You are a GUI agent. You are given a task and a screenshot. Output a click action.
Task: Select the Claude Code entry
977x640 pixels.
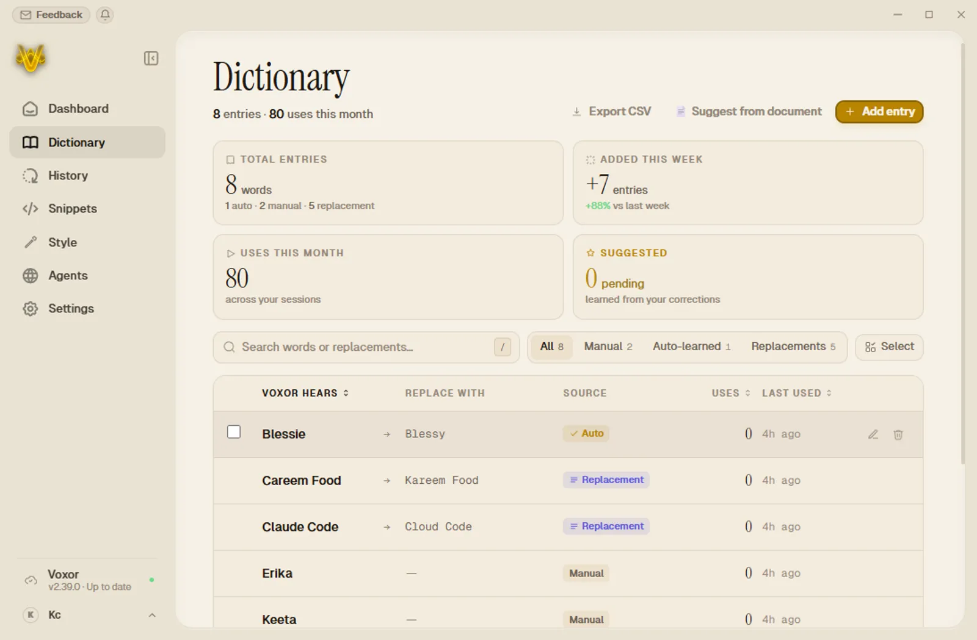pos(568,527)
